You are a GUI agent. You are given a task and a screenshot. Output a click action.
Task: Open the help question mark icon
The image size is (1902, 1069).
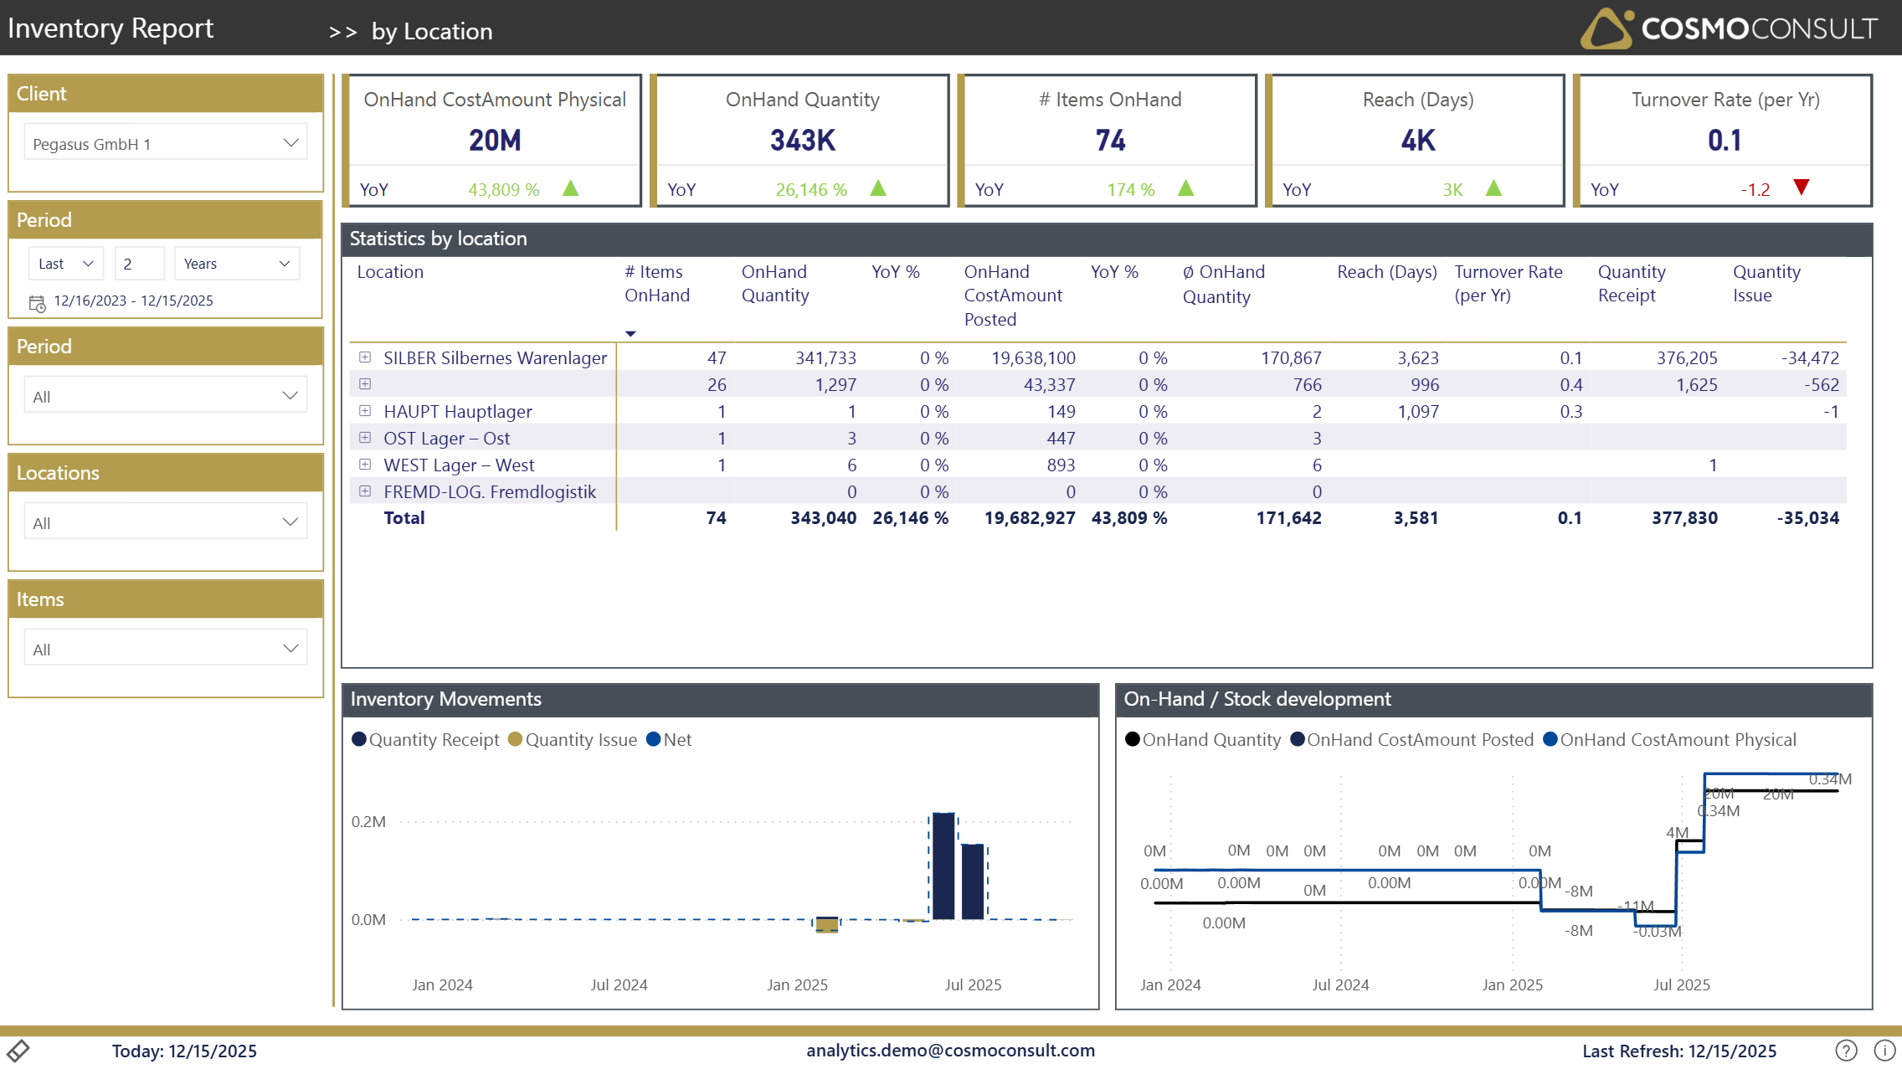click(x=1846, y=1051)
